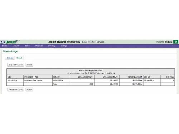Click the bottom Print button
Image resolution: width=179 pixels, height=134 pixels.
pos(29,89)
